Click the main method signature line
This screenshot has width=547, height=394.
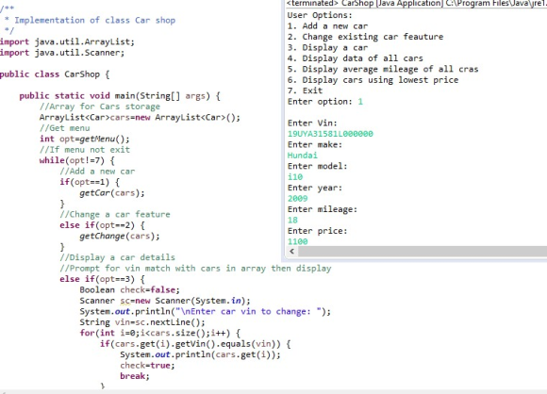click(x=120, y=96)
